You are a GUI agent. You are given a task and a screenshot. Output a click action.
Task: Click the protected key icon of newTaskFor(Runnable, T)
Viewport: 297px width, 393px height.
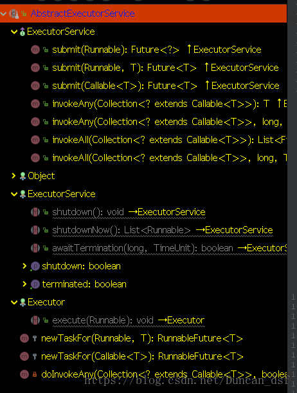pyautogui.click(x=35, y=339)
